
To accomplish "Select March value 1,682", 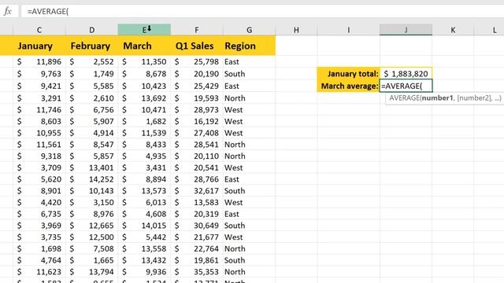I will (x=144, y=121).
